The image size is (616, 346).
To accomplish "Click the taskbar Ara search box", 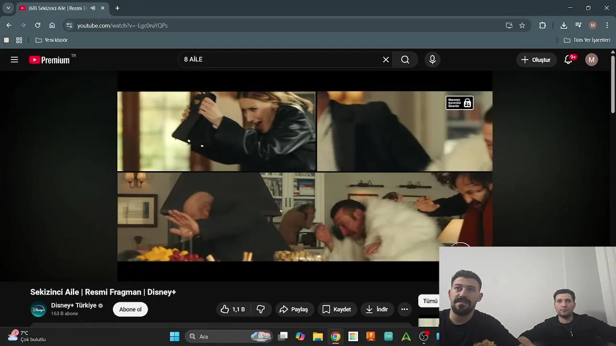I will (229, 336).
